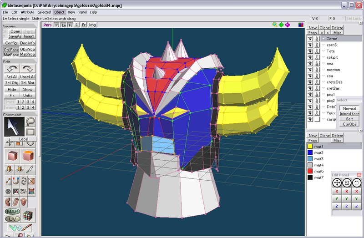This screenshot has width=364, height=238.
Task: Click the triangle next to cretBas
Action: coord(324,88)
